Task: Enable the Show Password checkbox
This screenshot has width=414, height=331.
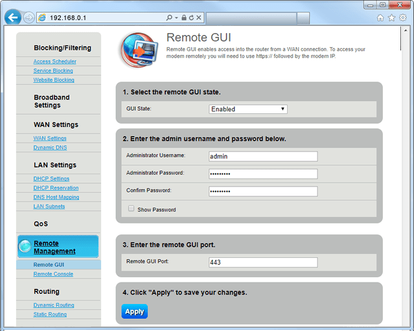Action: (132, 209)
